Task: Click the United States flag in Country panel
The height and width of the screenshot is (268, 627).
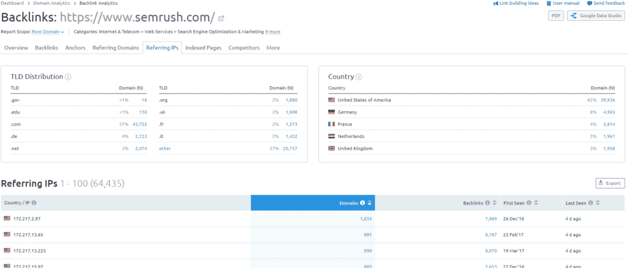Action: click(331, 100)
